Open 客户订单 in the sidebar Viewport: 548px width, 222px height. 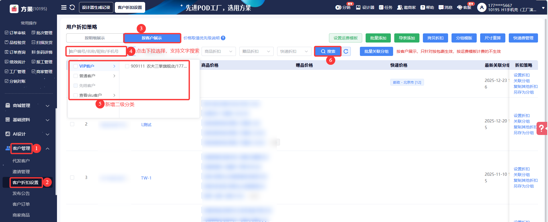pos(21,204)
